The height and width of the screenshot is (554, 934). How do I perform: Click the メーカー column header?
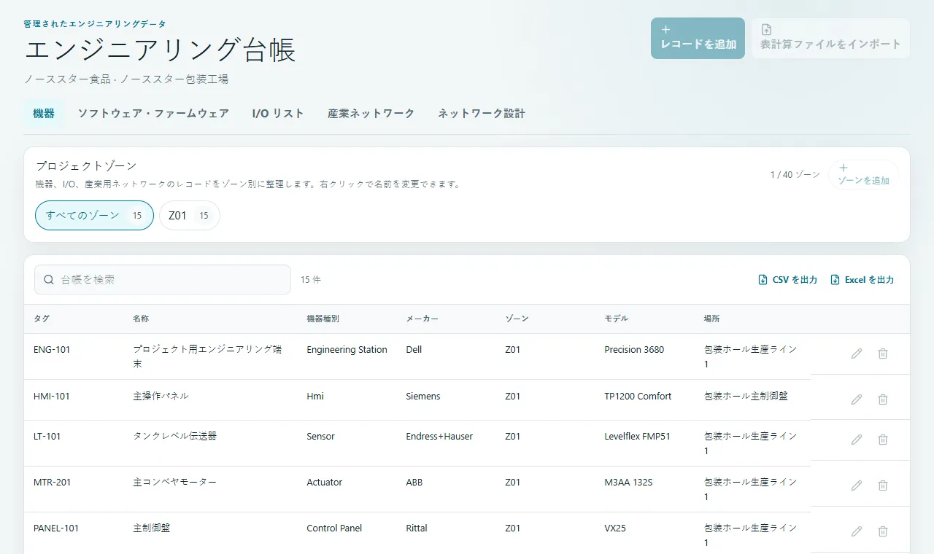422,319
